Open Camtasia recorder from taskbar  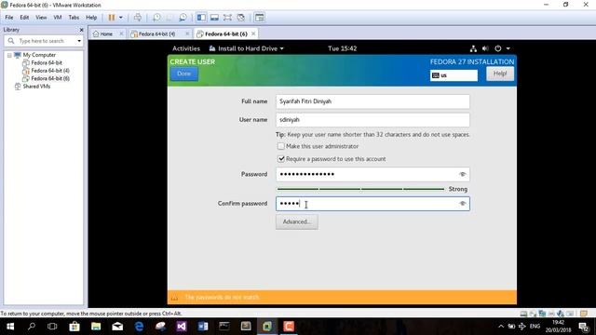click(x=289, y=327)
